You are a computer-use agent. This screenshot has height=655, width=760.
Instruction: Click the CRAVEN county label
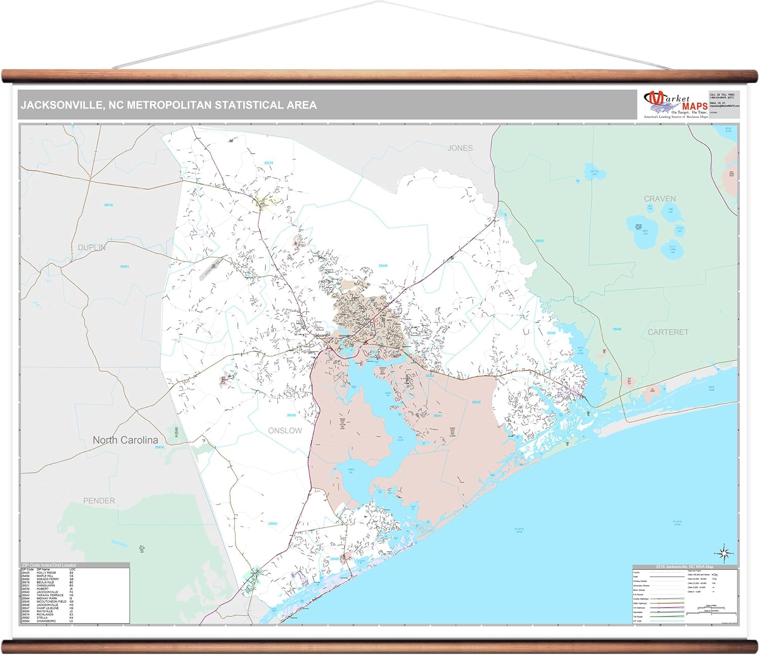(x=660, y=199)
